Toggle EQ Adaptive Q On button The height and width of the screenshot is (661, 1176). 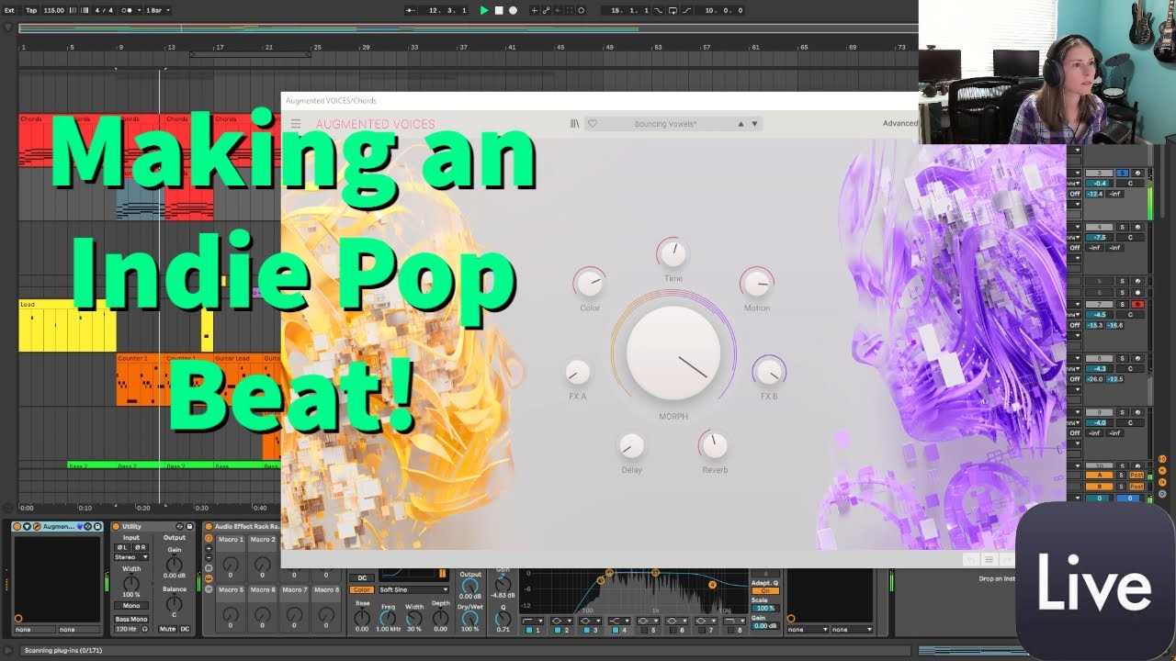[x=764, y=590]
